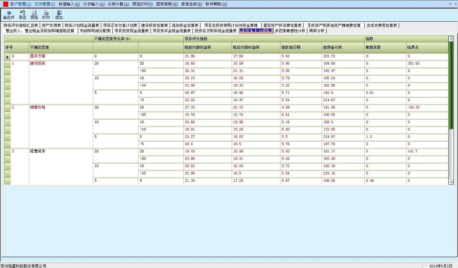The image size is (458, 268).
Task: Switch to 概率分析 tab
Action: pos(317,31)
